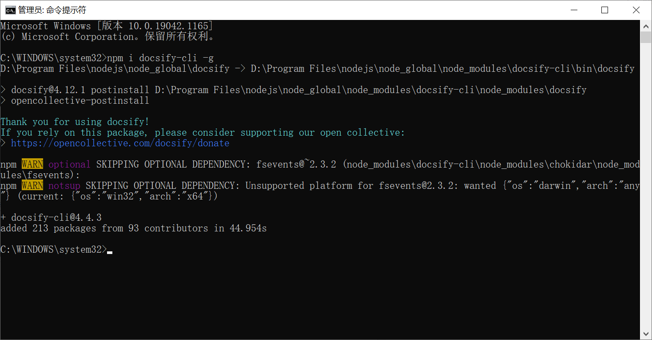Click the yellow WARN label before 'optional'
This screenshot has height=340, width=652.
pos(32,164)
